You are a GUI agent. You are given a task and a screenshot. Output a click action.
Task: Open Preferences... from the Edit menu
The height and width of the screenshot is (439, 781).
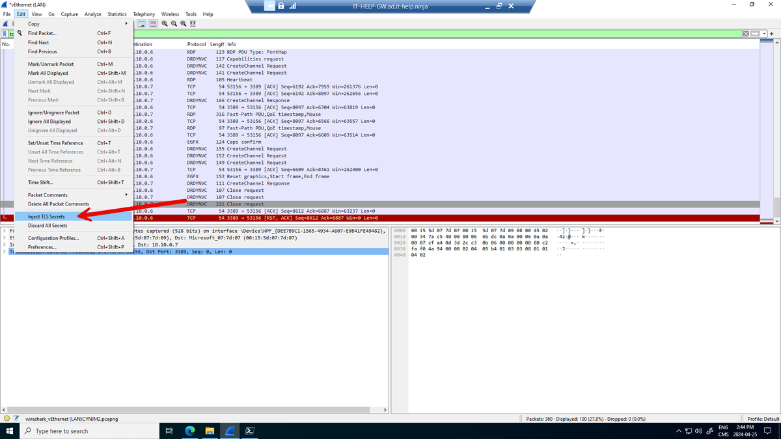click(x=74, y=247)
